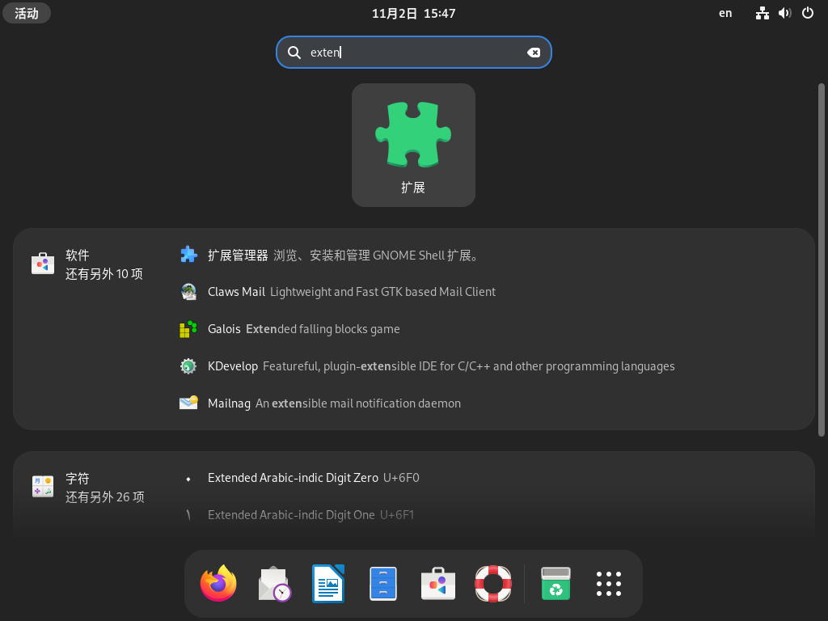
Task: Open the 扩展 (Extensions) puzzle app
Action: (x=413, y=145)
